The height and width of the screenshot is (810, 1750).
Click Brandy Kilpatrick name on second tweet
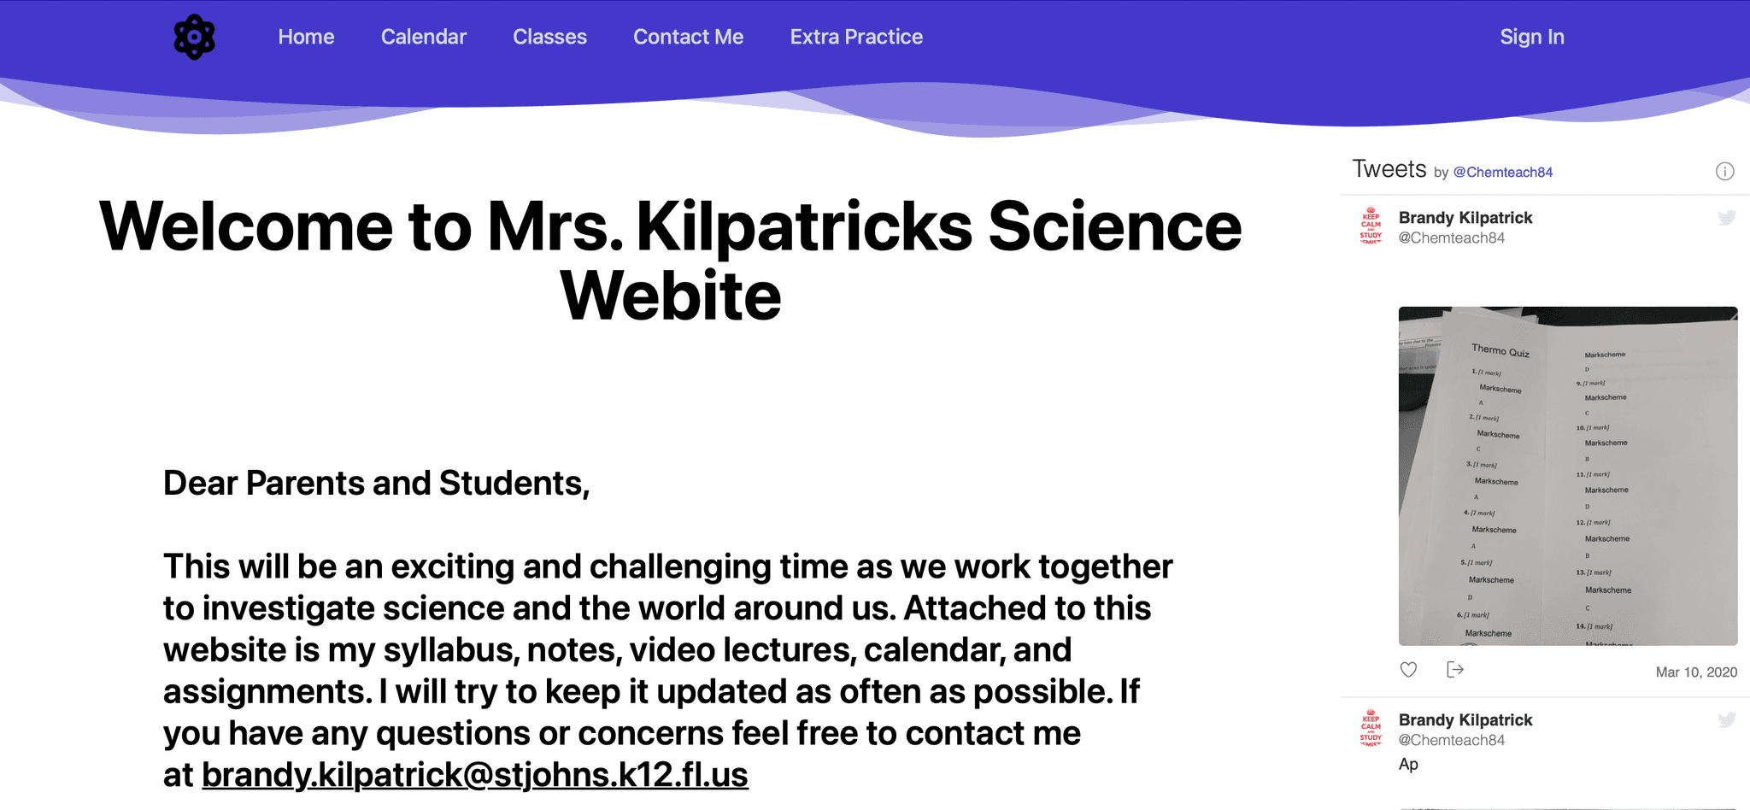tap(1465, 720)
